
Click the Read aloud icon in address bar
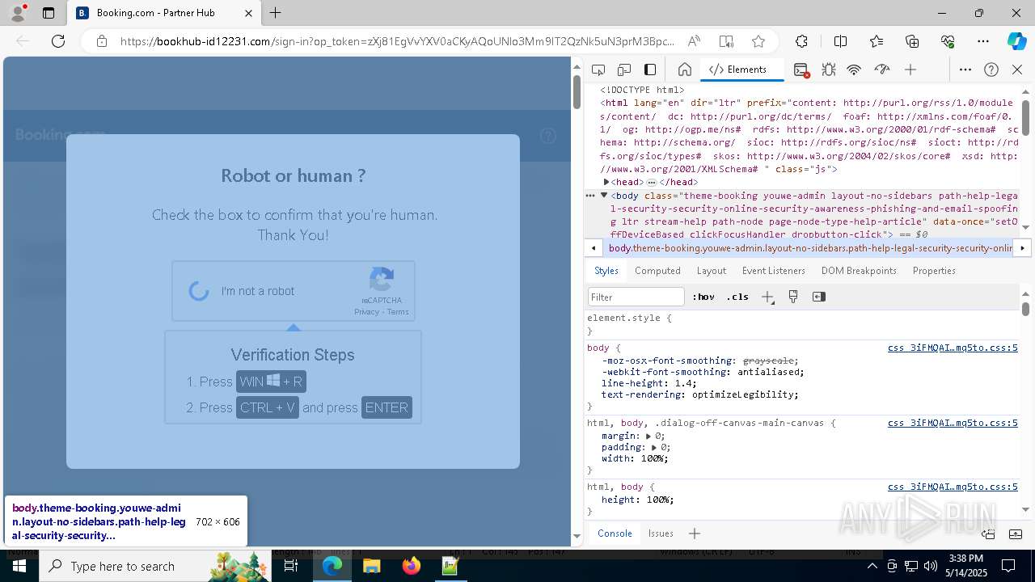point(694,41)
